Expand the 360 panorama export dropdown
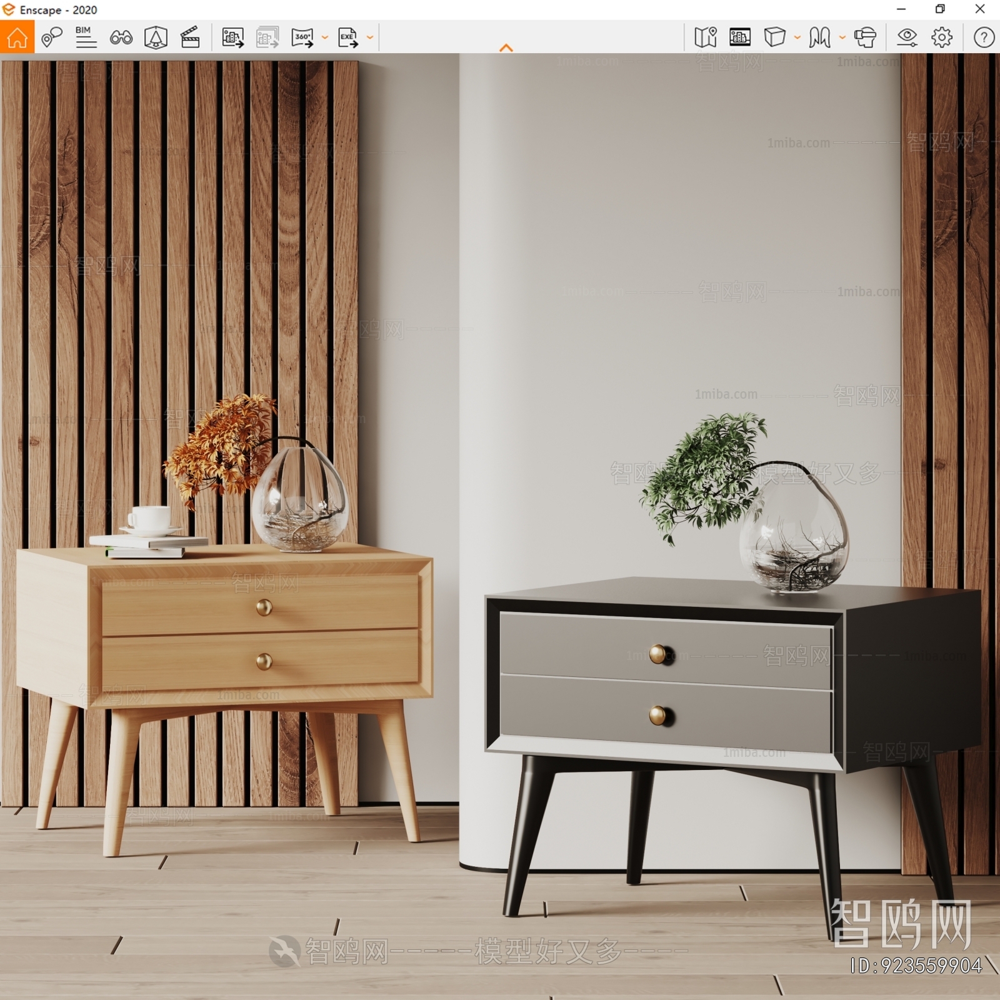This screenshot has height=1000, width=1000. tap(324, 37)
